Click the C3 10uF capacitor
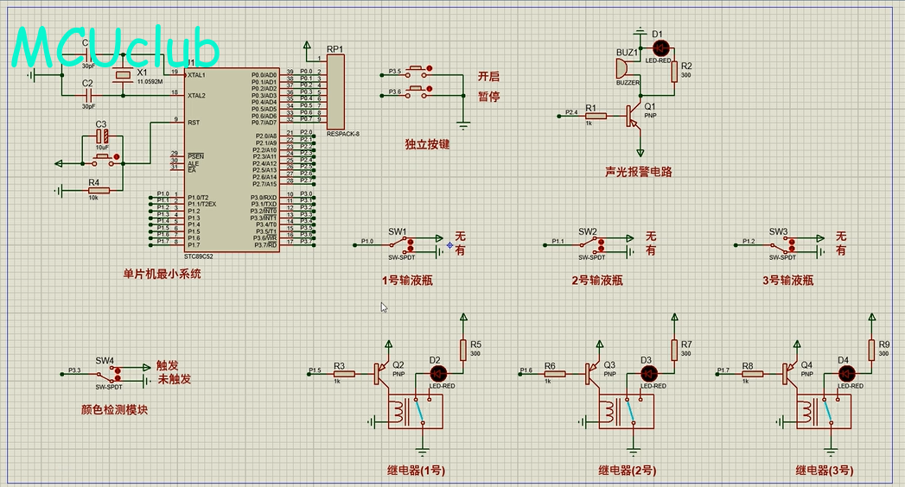 click(101, 136)
